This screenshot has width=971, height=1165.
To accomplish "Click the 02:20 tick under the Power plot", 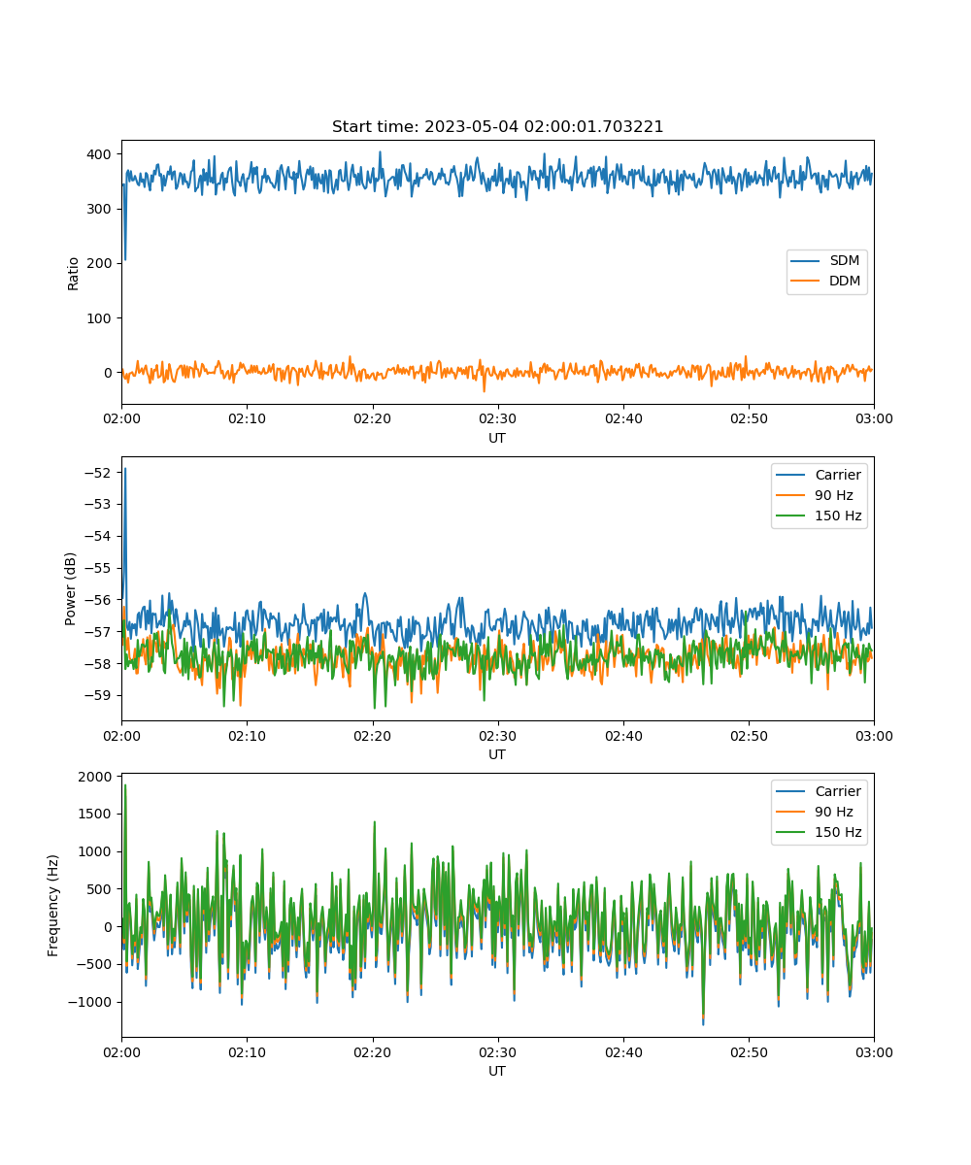I will pos(372,735).
